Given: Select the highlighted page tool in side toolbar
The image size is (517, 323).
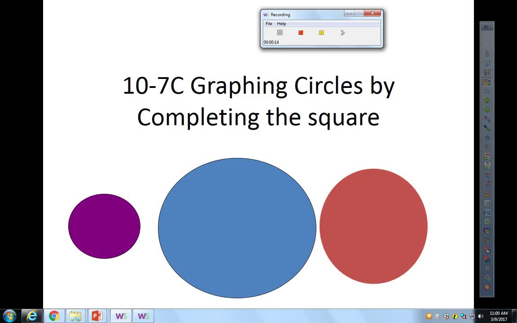Looking at the screenshot, I should coord(487,82).
